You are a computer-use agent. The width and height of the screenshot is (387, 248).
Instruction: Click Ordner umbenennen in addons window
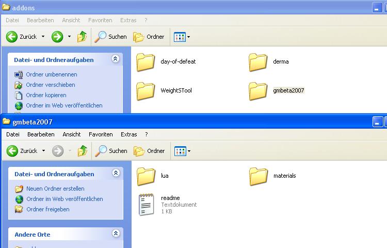point(51,74)
